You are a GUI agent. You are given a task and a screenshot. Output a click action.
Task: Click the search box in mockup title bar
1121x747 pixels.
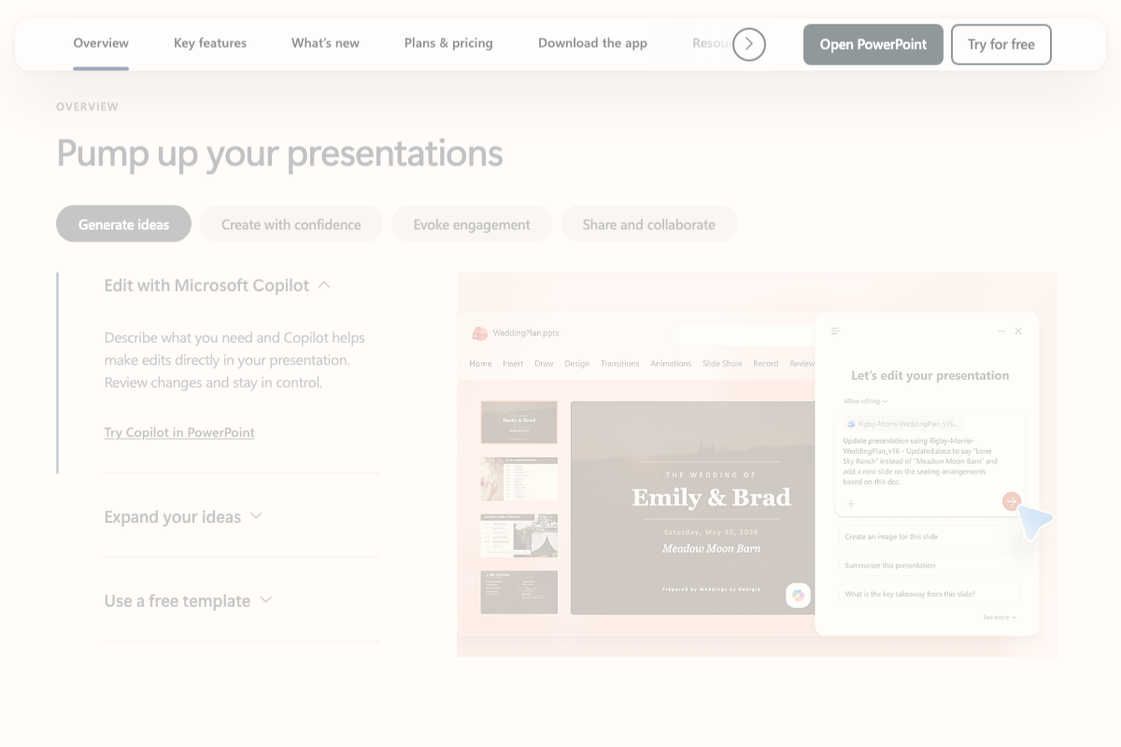pyautogui.click(x=744, y=333)
